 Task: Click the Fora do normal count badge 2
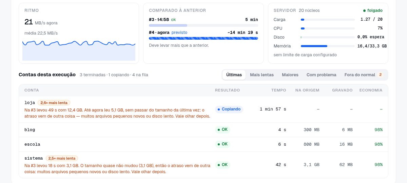click(380, 75)
